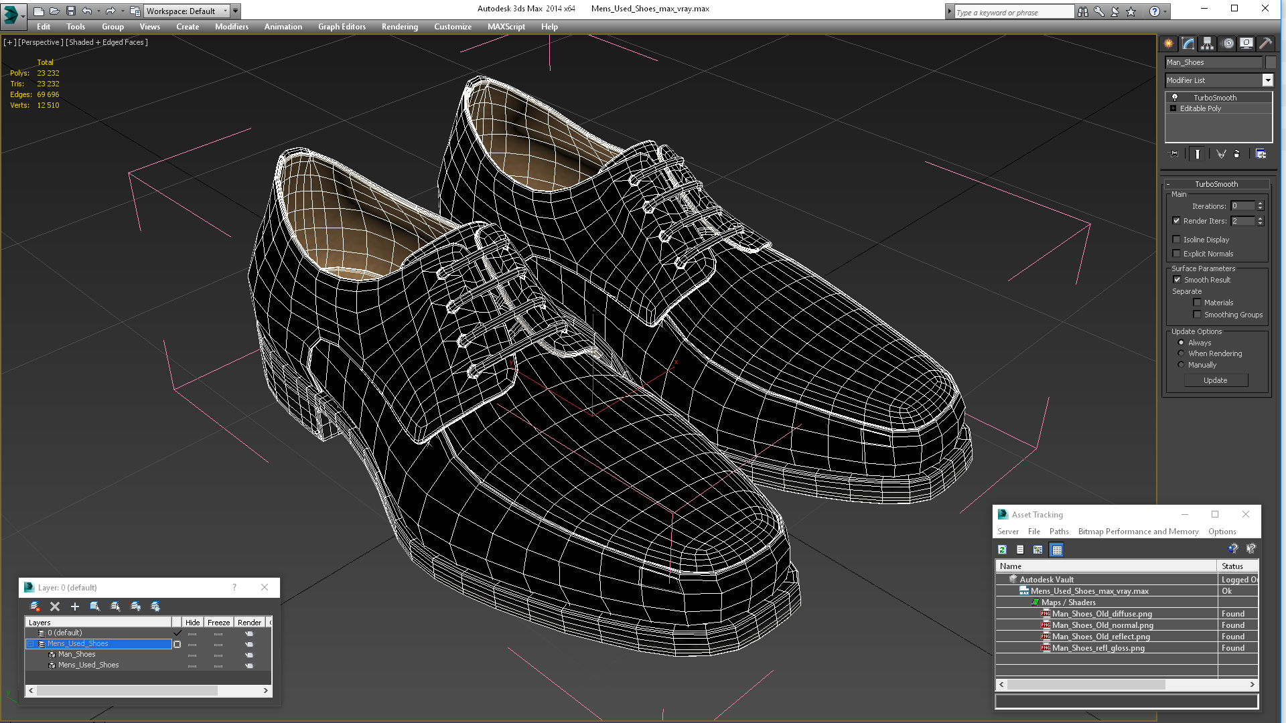The height and width of the screenshot is (723, 1286).
Task: Click Highlight Selected Objects' Layers icon
Action: pos(115,607)
